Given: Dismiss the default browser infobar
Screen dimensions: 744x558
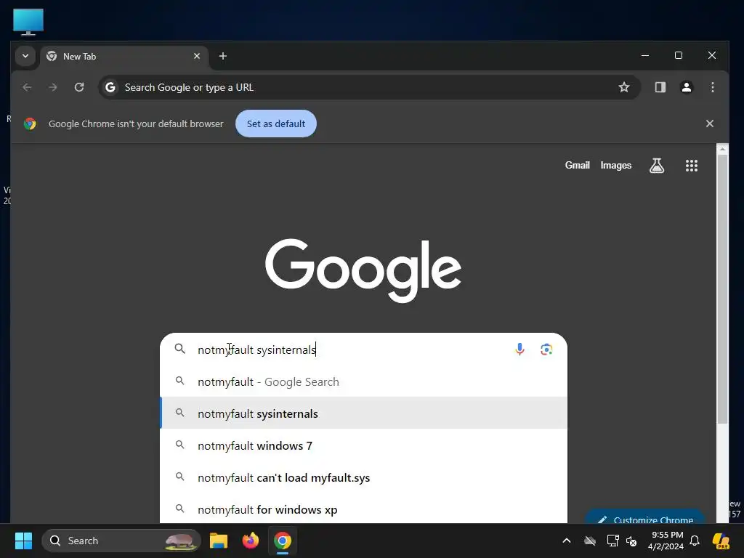Looking at the screenshot, I should (709, 124).
